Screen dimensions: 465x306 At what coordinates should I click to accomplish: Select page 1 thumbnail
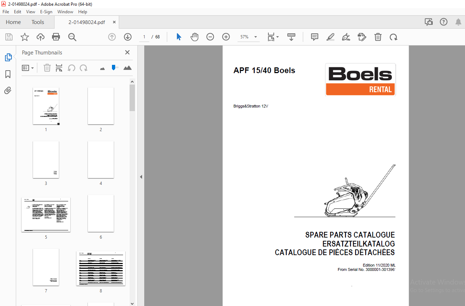tap(46, 106)
